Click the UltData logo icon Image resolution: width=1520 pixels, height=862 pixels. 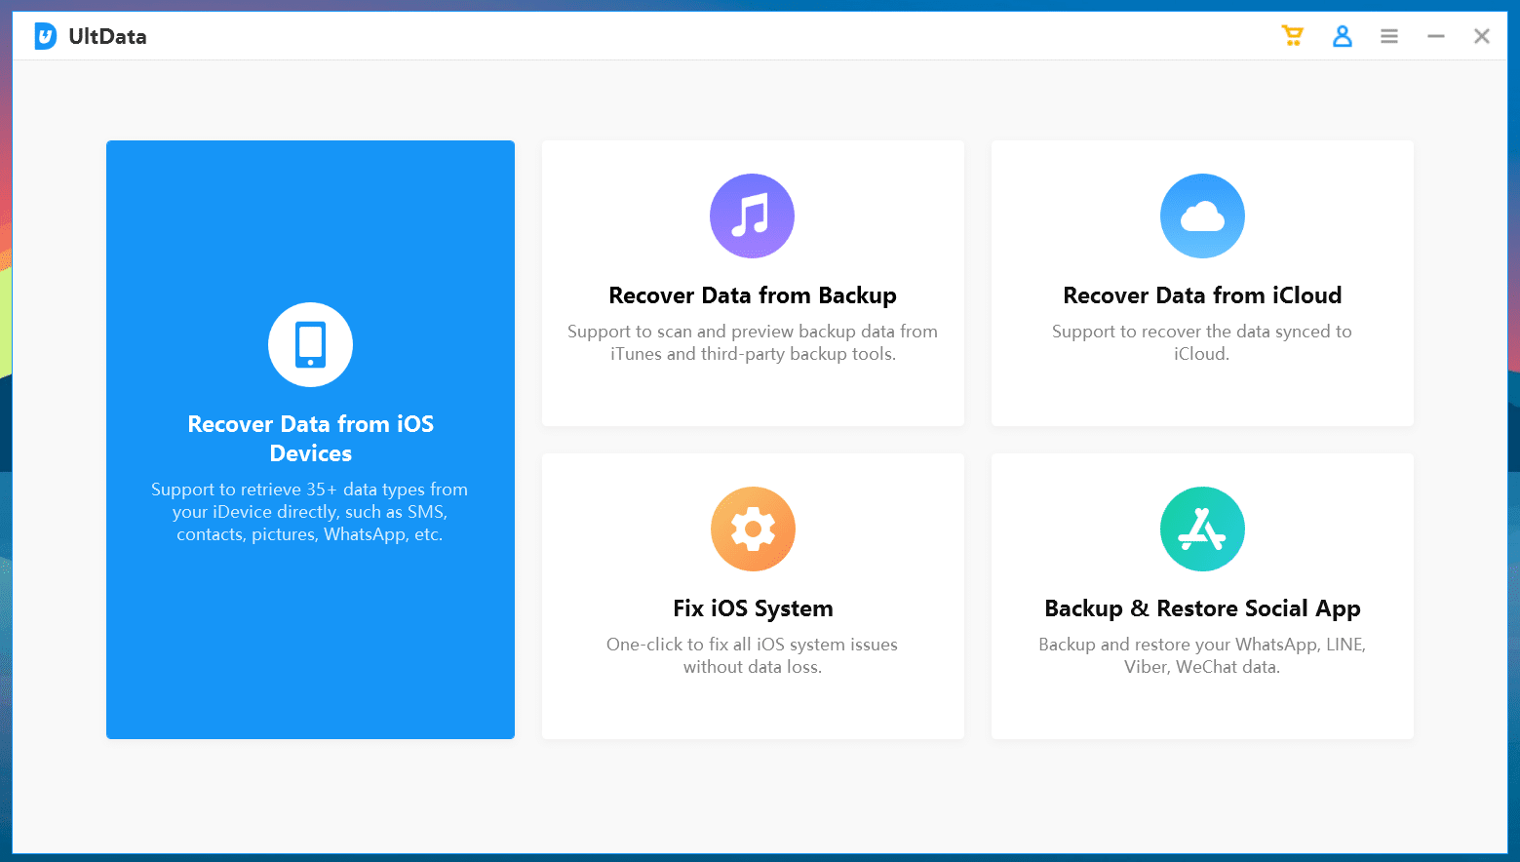[x=46, y=36]
